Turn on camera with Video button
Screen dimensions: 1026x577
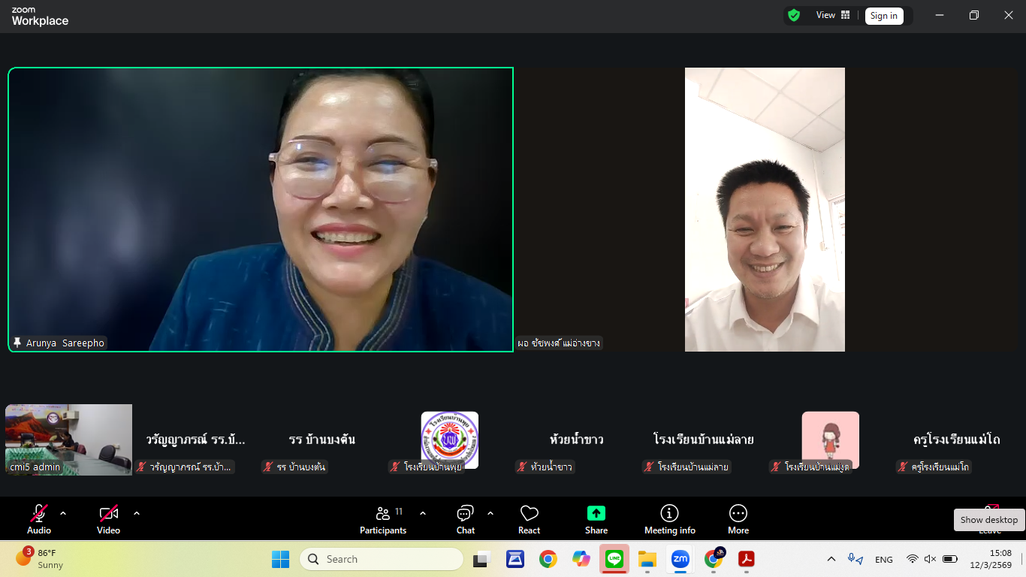(x=108, y=519)
